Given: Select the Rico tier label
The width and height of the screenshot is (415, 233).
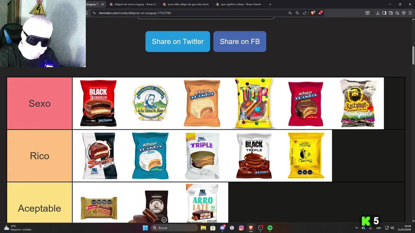Looking at the screenshot, I should point(40,156).
